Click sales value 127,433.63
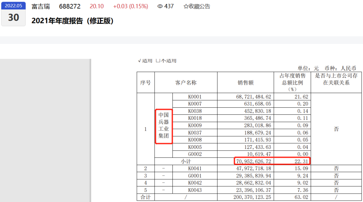 [257, 147]
